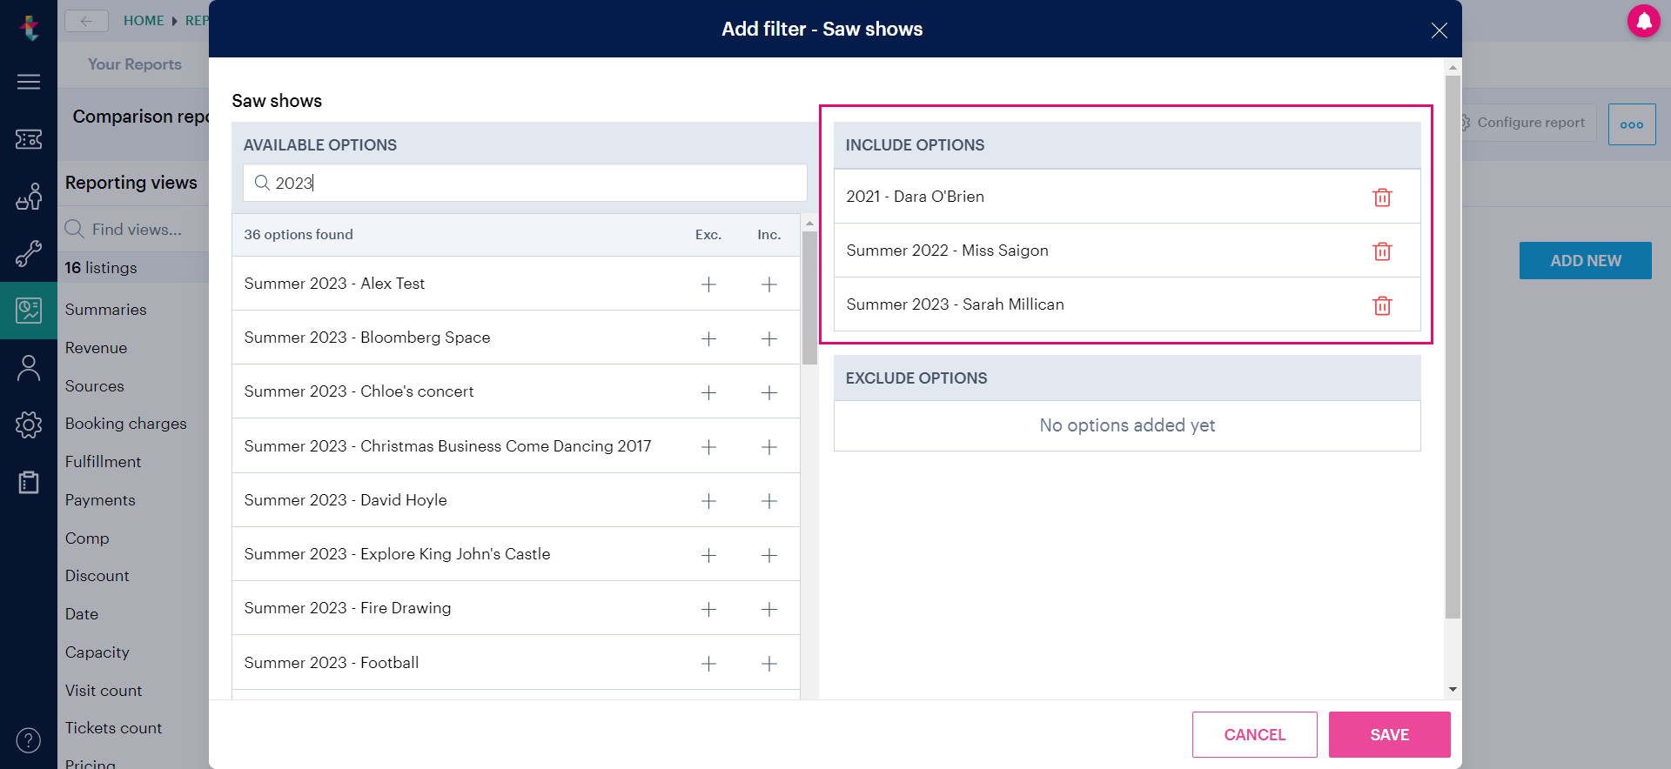This screenshot has height=769, width=1671.
Task: Open the Discount view
Action: [x=97, y=576]
